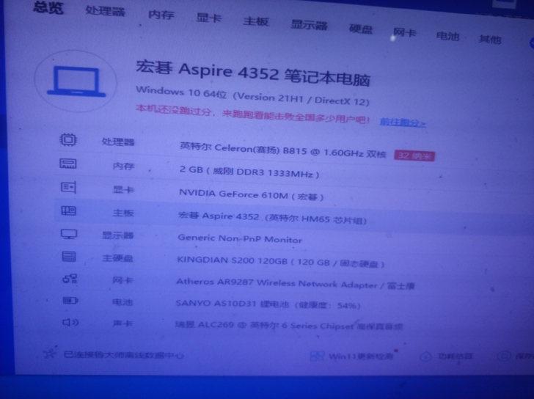Viewport: 534px width, 399px height.
Task: Click the 32 纳米 red badge
Action: [414, 156]
